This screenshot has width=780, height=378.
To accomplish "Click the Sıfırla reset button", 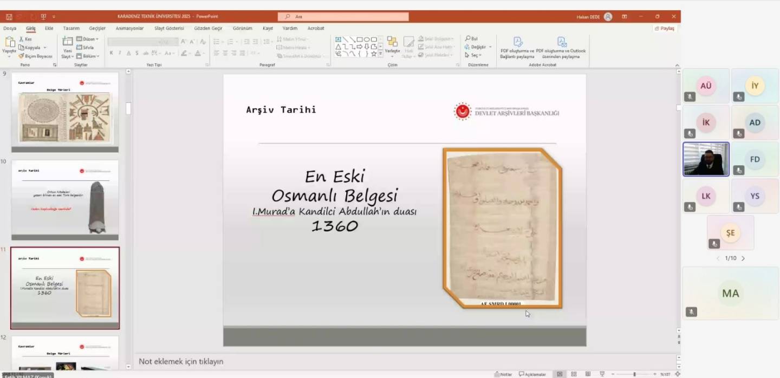I will point(86,48).
